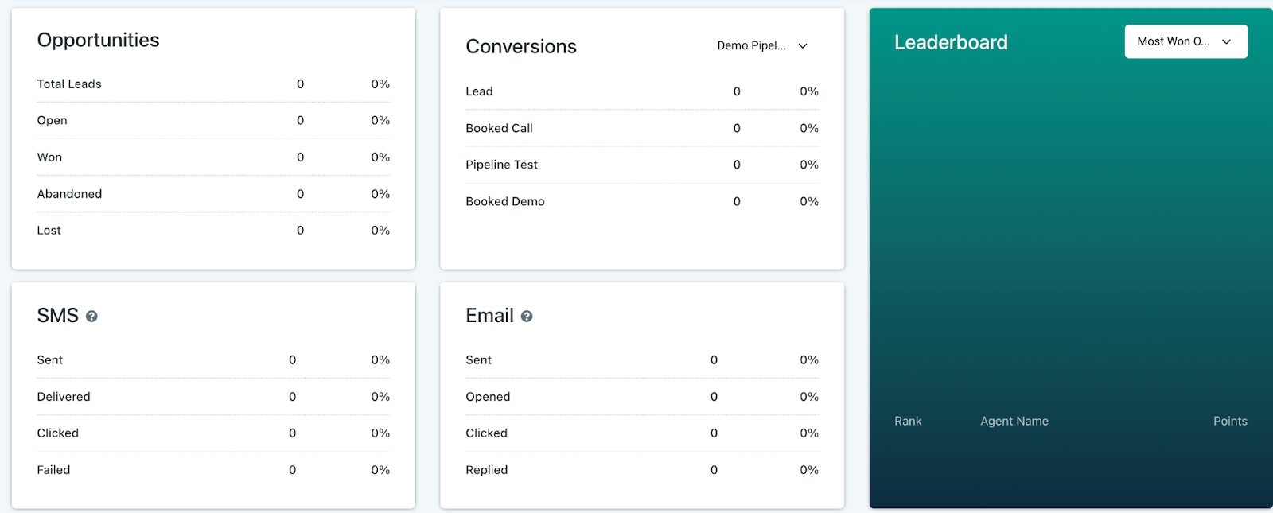Click the Lead row in Conversions
This screenshot has height=513, width=1273.
(479, 91)
